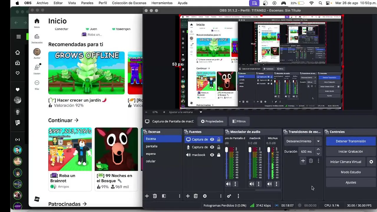The height and width of the screenshot is (212, 377).
Task: Remove selected source with Fuentes trash icon
Action: [196, 196]
